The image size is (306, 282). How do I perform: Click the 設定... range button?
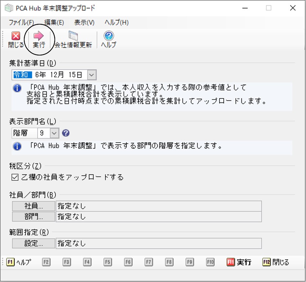click(34, 243)
